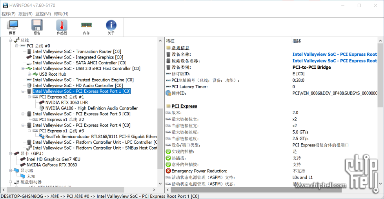
Task: Collapse the USB 3.0 xHCI Host Controller node
Action: click(x=23, y=69)
